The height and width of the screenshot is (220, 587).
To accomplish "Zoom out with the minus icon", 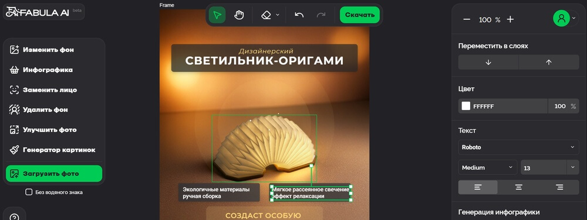I will tap(467, 20).
